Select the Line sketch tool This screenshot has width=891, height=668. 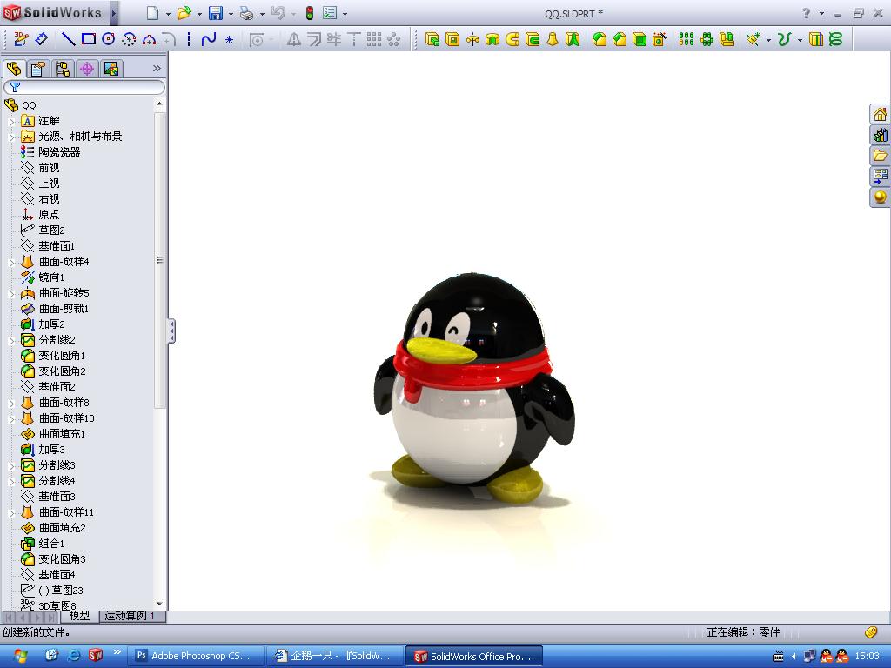68,38
